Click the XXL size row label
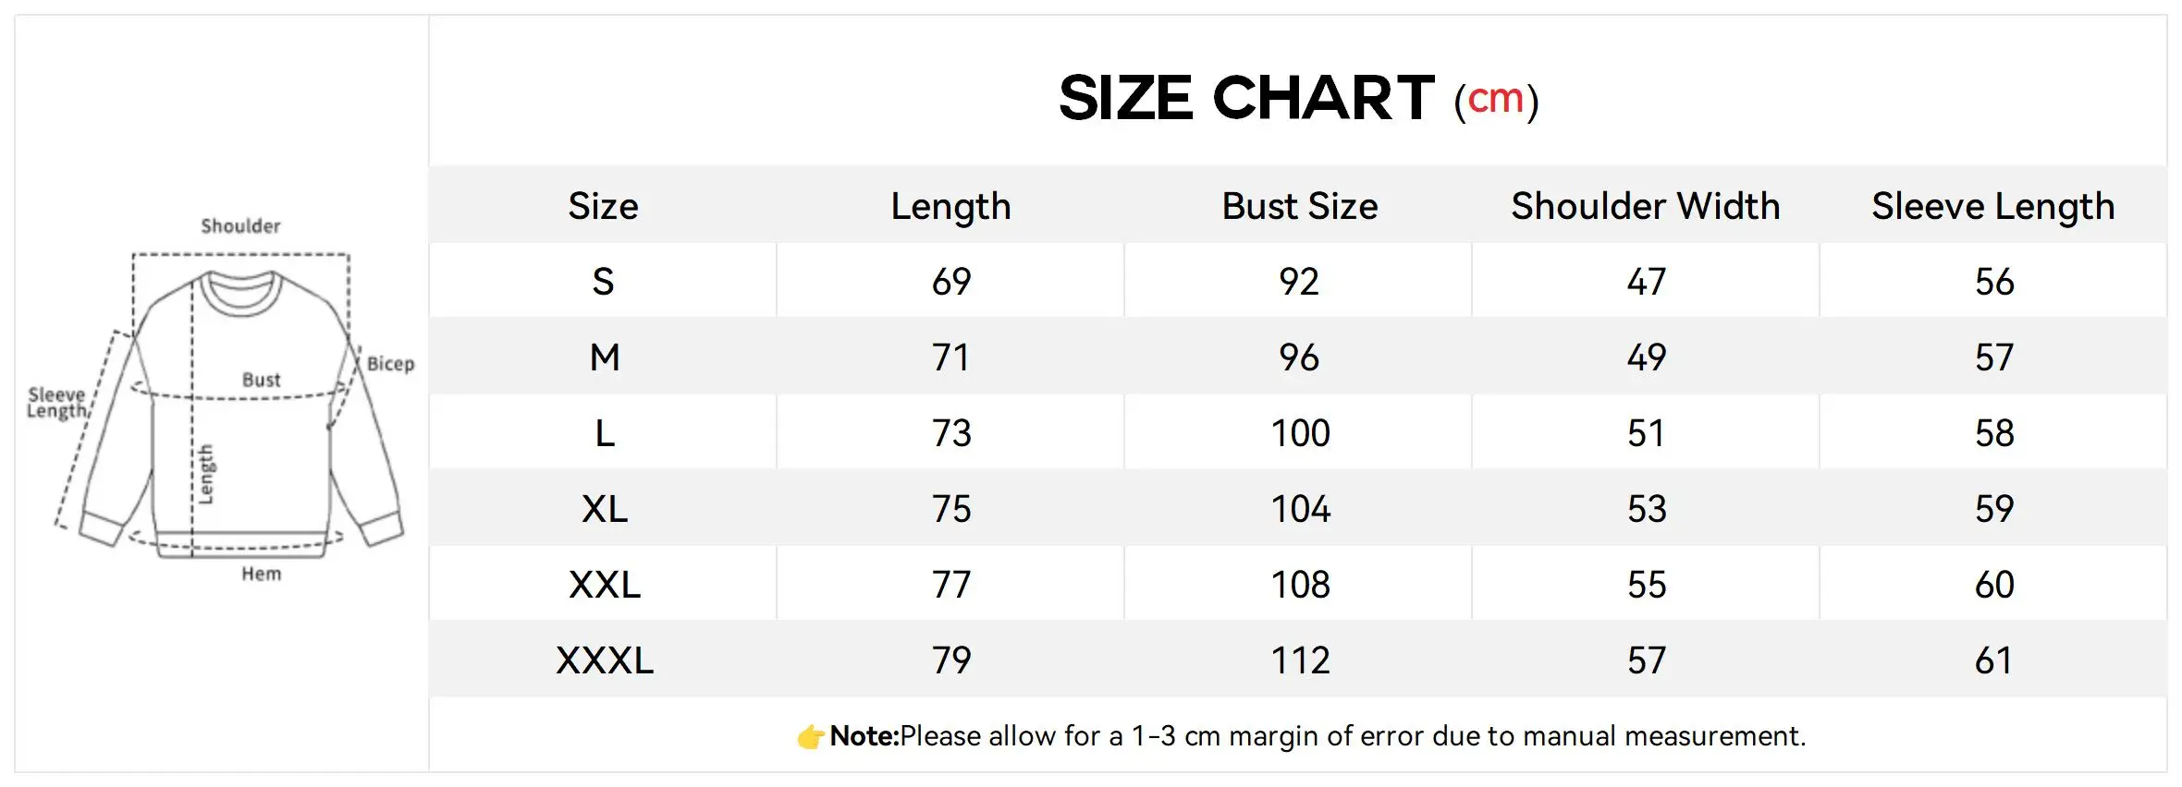Viewport: 2182px width, 787px height. tap(604, 585)
